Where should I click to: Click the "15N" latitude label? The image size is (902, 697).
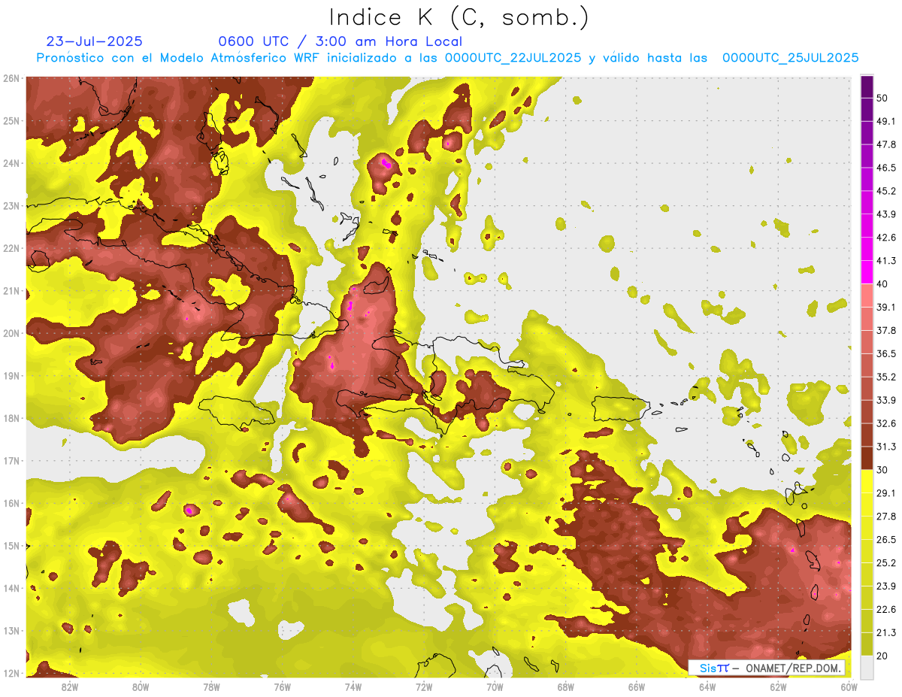pyautogui.click(x=11, y=546)
